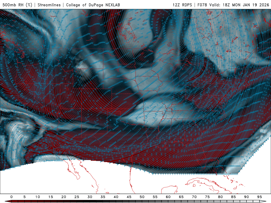Click the colorbar label '5'
This screenshot has height=203, width=271.
pyautogui.click(x=24, y=197)
